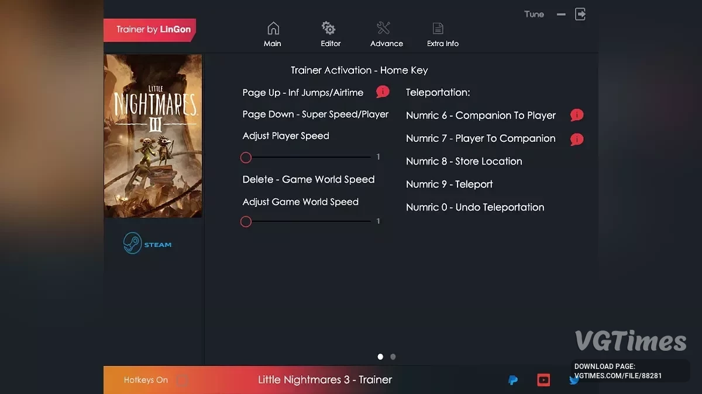Show info for Inf Jumps/Airtime
The image size is (702, 394).
click(x=383, y=92)
